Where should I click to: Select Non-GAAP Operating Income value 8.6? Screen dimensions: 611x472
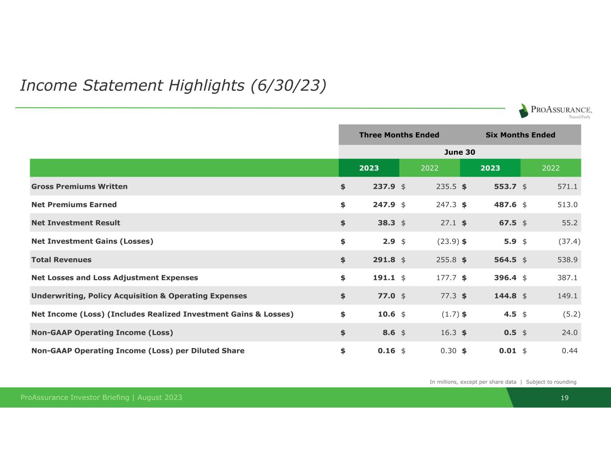[x=389, y=332]
